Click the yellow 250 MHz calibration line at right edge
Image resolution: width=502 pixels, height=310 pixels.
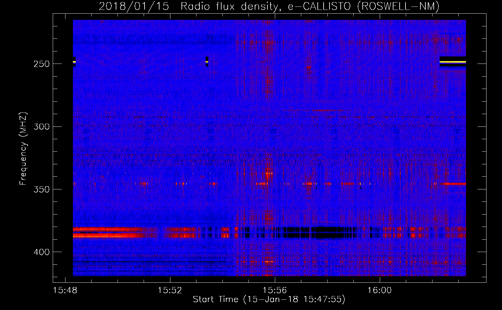point(453,62)
